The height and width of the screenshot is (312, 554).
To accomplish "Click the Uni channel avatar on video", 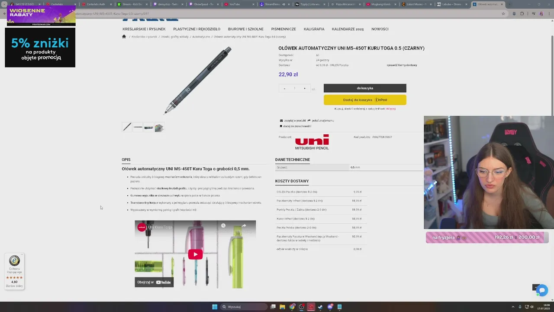I will pos(142,227).
